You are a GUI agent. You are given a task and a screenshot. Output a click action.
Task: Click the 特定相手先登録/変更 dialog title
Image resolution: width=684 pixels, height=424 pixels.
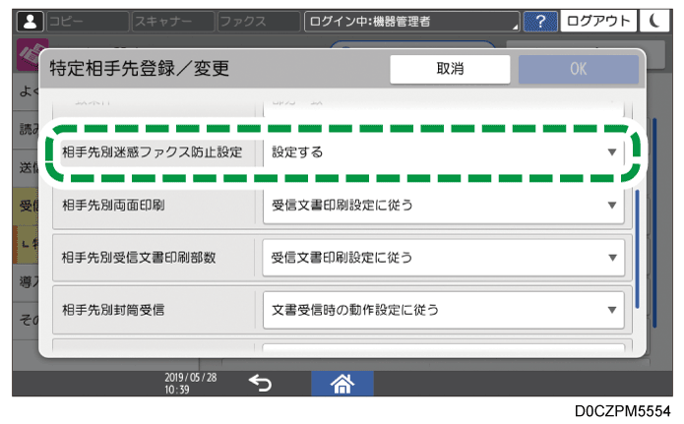[139, 69]
